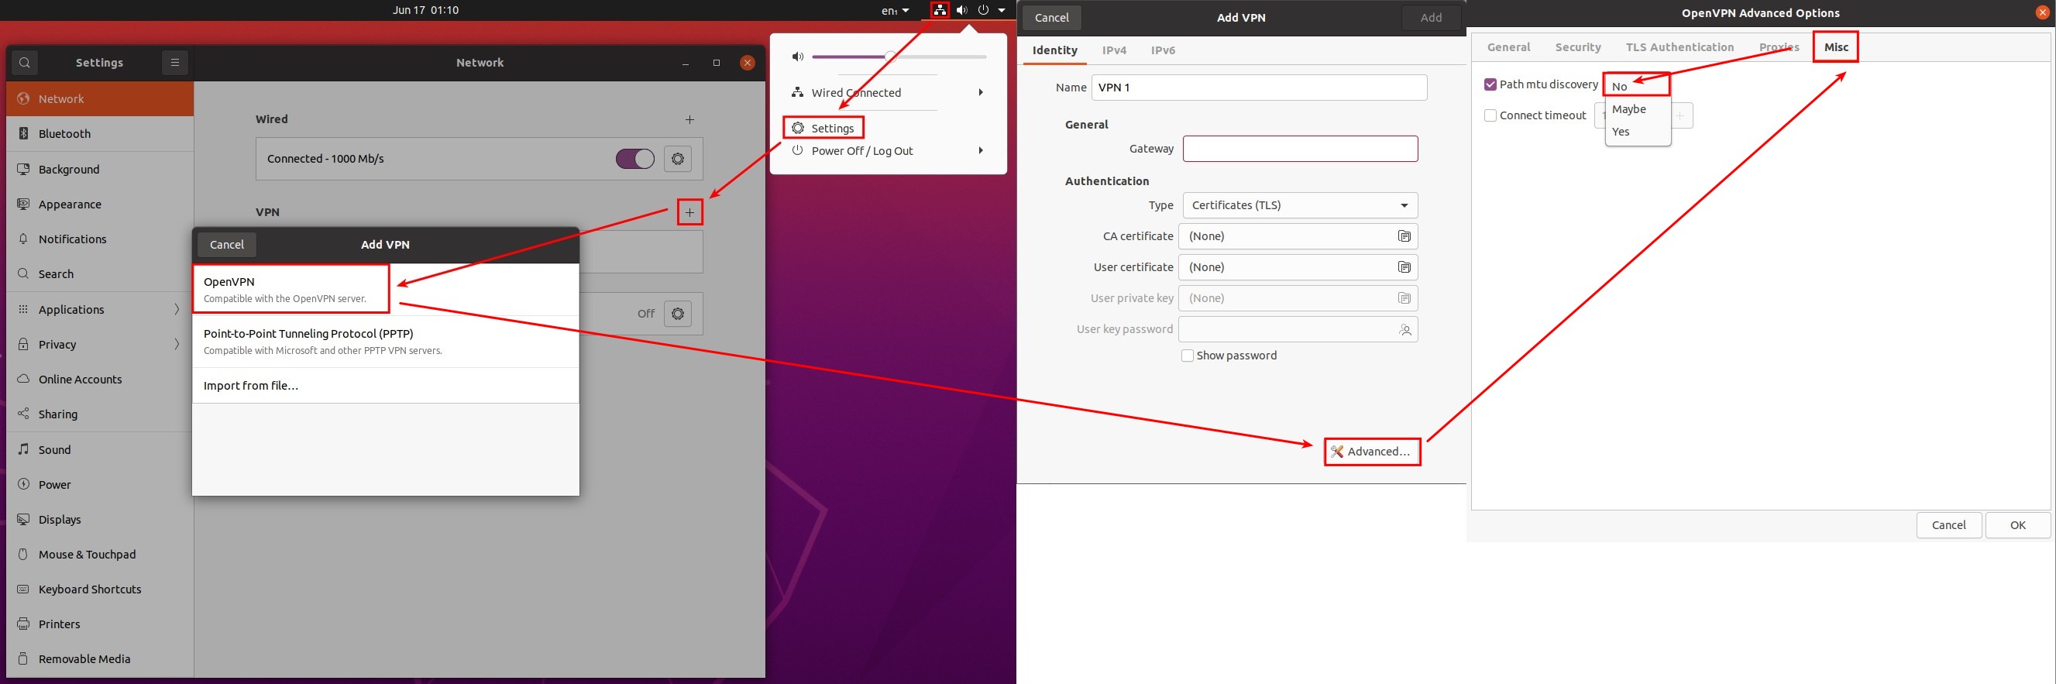Click the volume icon in the top bar
The height and width of the screenshot is (684, 2056).
click(961, 10)
